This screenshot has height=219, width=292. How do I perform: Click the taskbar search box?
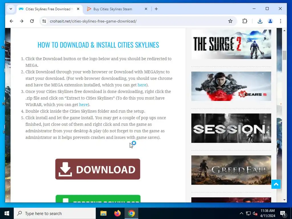point(54,213)
